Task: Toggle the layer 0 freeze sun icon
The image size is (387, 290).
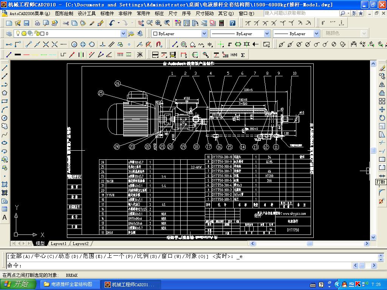Action: coord(23,34)
